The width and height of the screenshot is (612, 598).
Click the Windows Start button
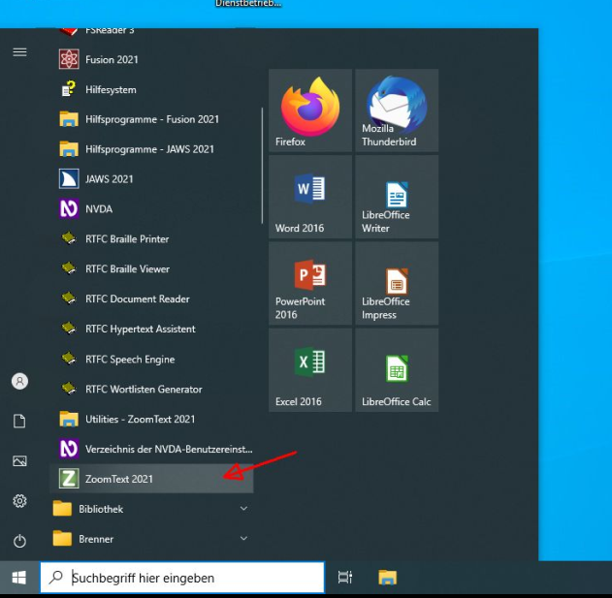click(19, 578)
